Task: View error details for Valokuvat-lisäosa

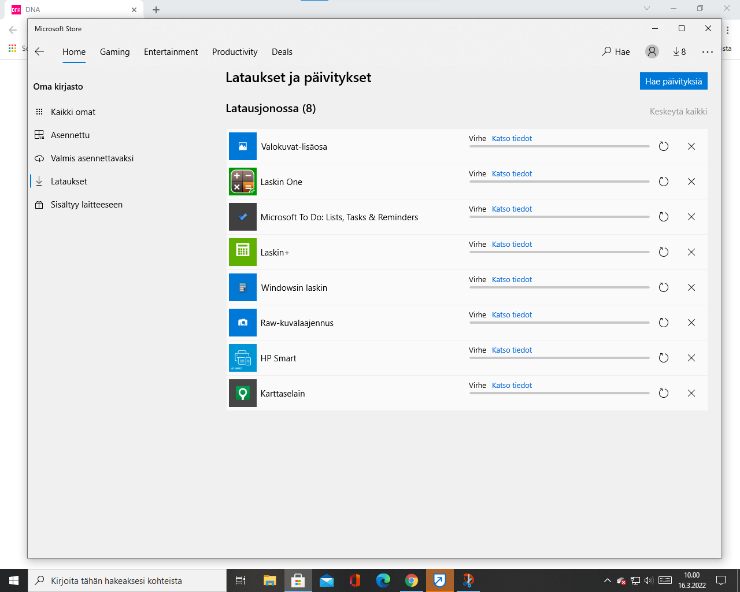Action: click(x=512, y=138)
